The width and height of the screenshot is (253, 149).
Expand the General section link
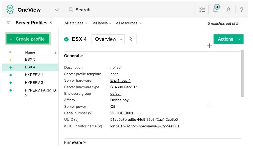coord(73,56)
